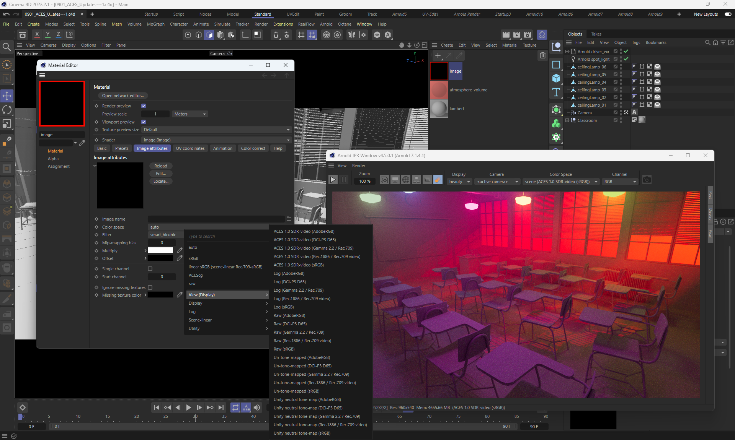
Task: Enable the Ignore missing textures checkbox
Action: [150, 287]
